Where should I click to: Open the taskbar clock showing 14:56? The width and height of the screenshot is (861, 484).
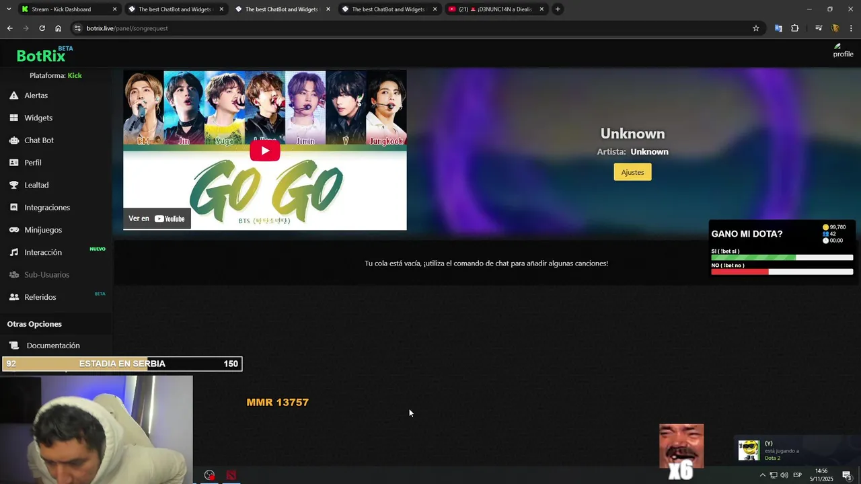(x=821, y=475)
